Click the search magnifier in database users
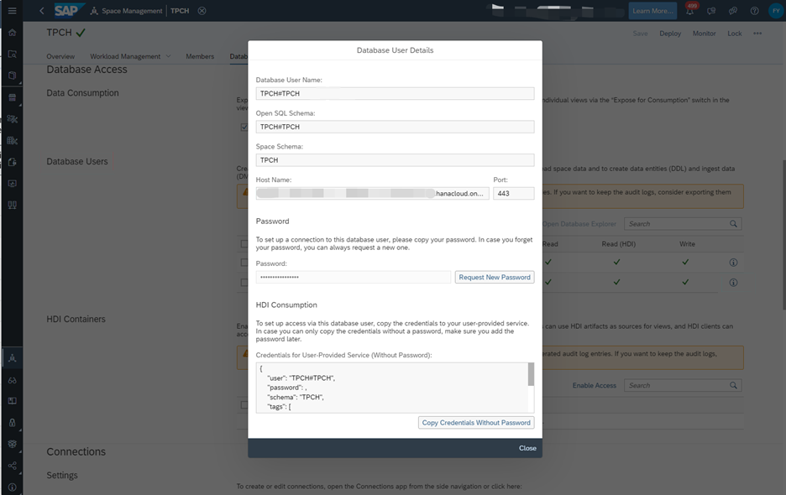 click(733, 224)
